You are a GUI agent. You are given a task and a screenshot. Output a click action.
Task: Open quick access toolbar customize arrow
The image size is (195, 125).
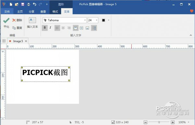pos(47,4)
